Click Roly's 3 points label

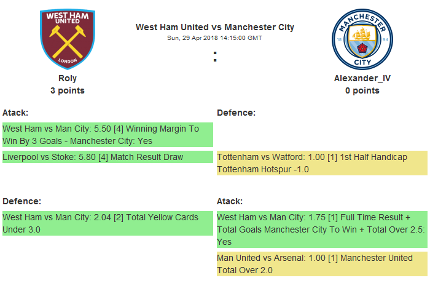[68, 90]
